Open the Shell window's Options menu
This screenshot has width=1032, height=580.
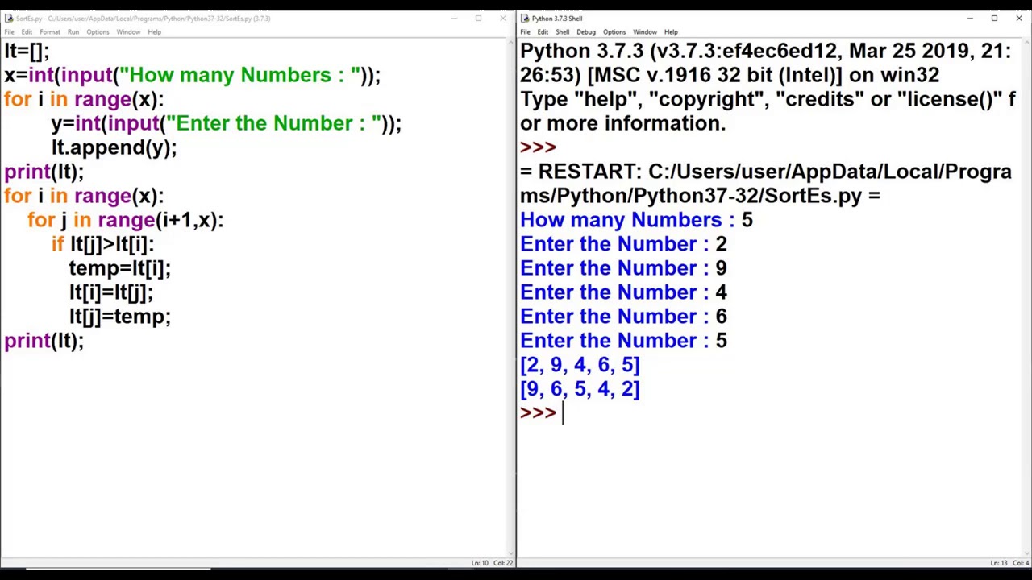pyautogui.click(x=614, y=32)
